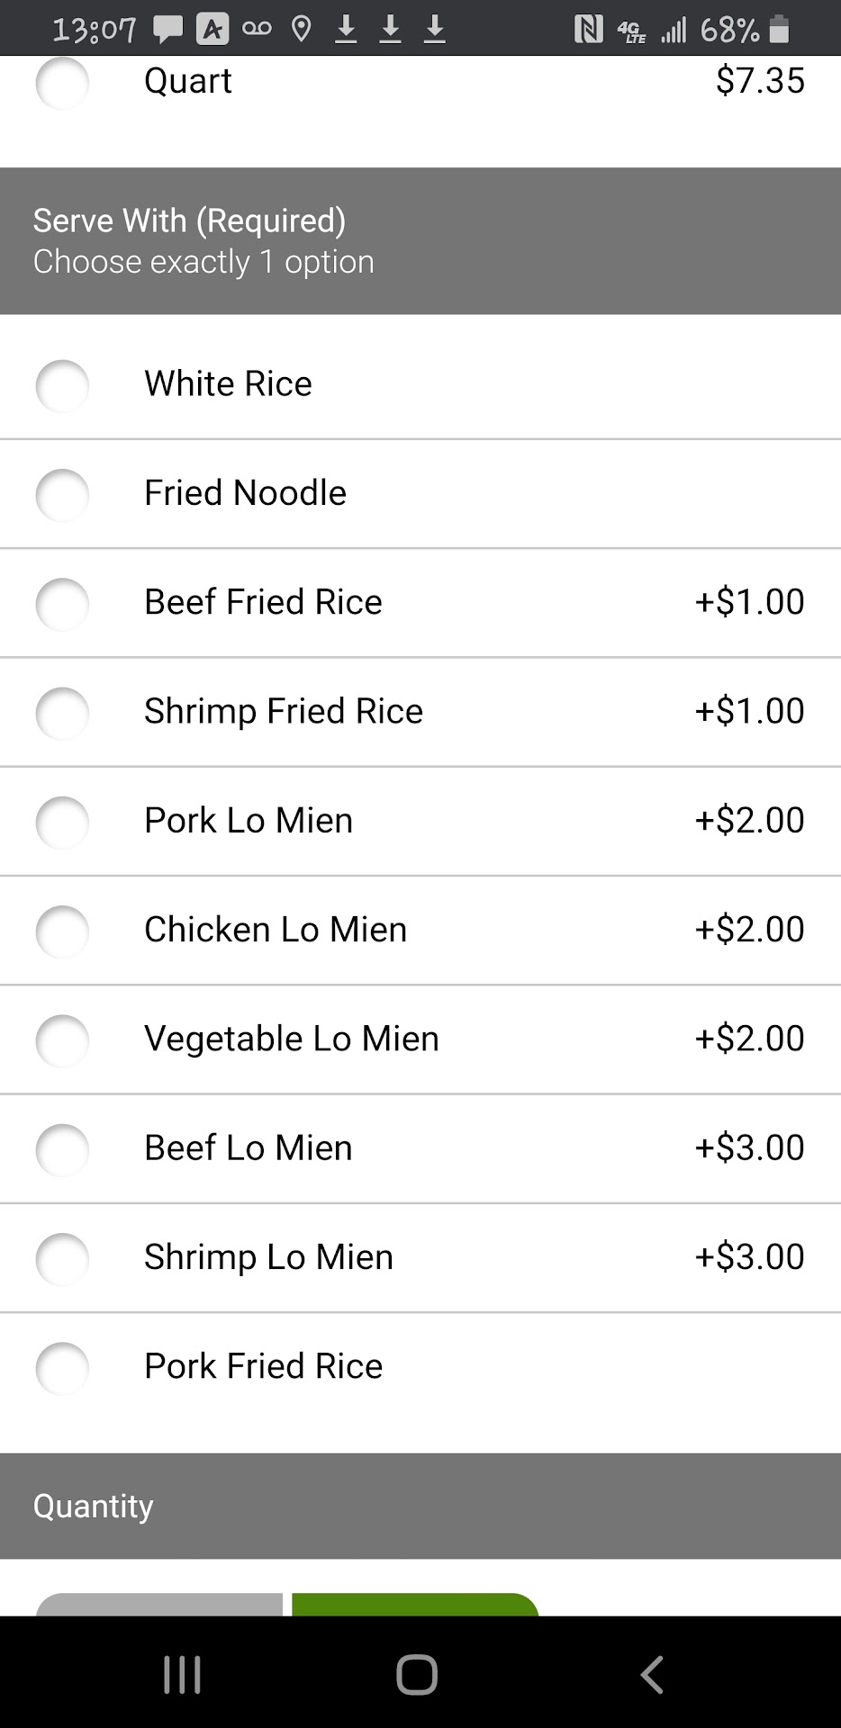Select the Quart size option
The image size is (841, 1728).
[62, 83]
